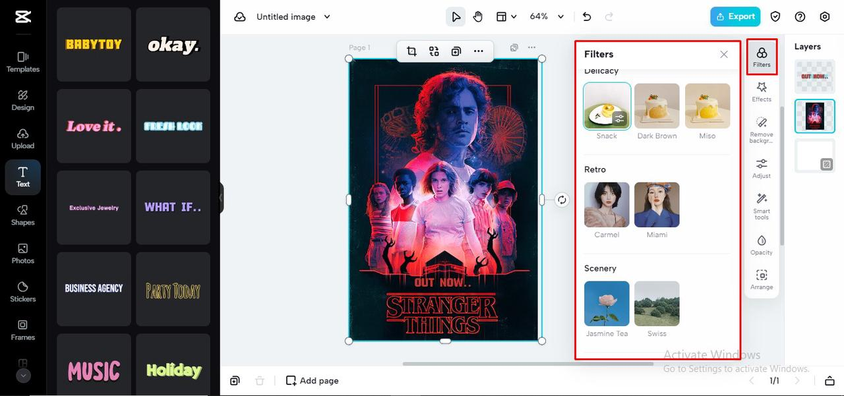The height and width of the screenshot is (396, 844).
Task: Choose the Party Today text style
Action: click(173, 289)
